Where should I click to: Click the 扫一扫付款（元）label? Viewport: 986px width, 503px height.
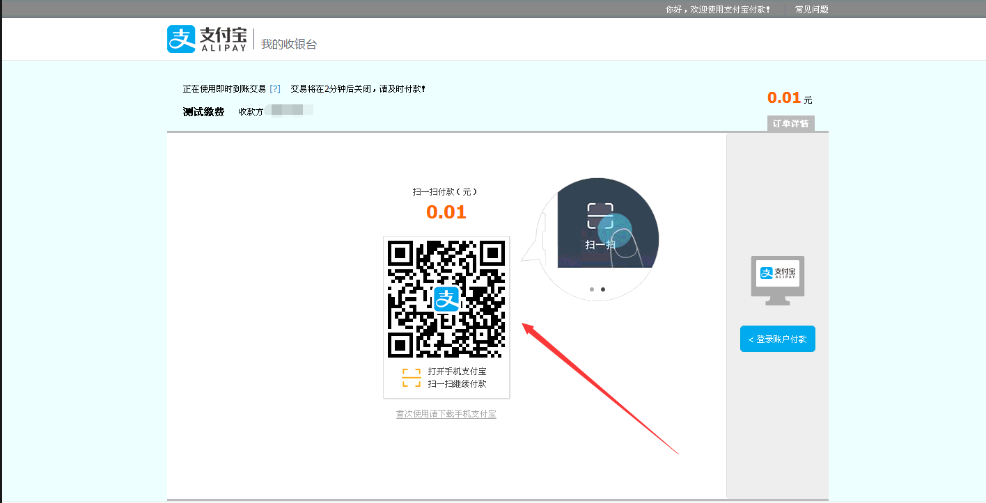click(445, 191)
